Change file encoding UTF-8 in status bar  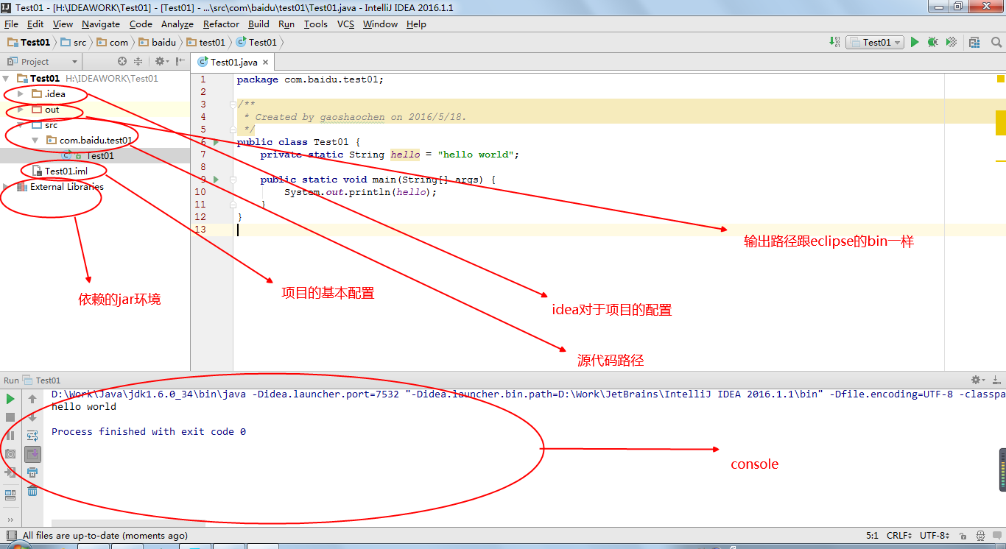pos(935,536)
